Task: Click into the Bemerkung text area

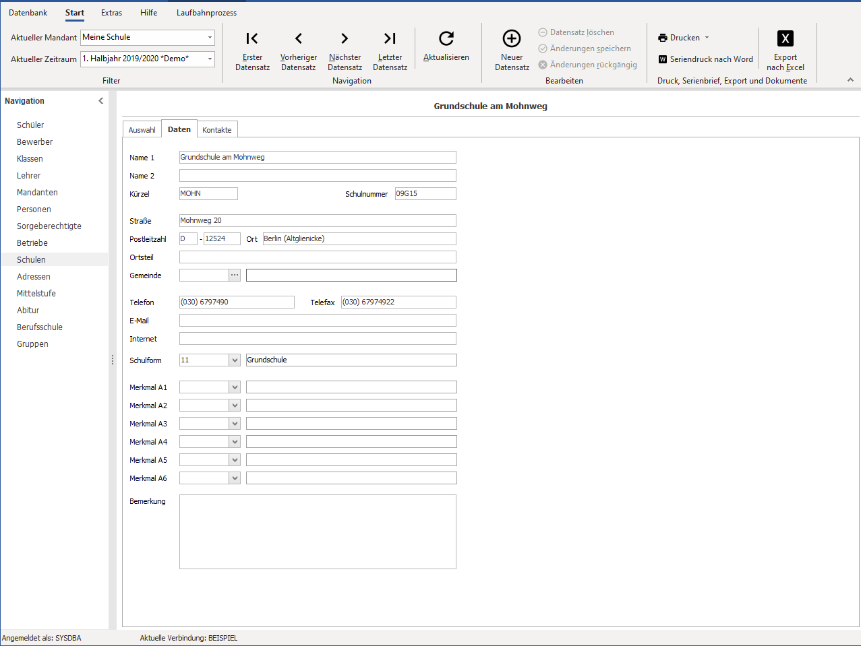Action: tap(318, 531)
